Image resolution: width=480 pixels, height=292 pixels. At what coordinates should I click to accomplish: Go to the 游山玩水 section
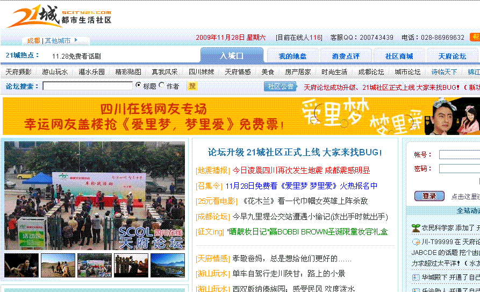click(x=55, y=72)
